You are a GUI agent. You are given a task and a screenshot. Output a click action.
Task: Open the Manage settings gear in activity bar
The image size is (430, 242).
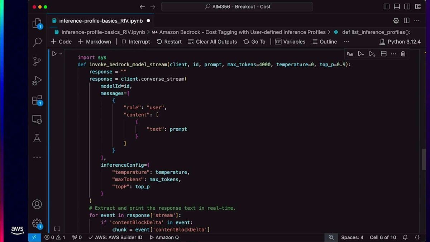pyautogui.click(x=37, y=223)
